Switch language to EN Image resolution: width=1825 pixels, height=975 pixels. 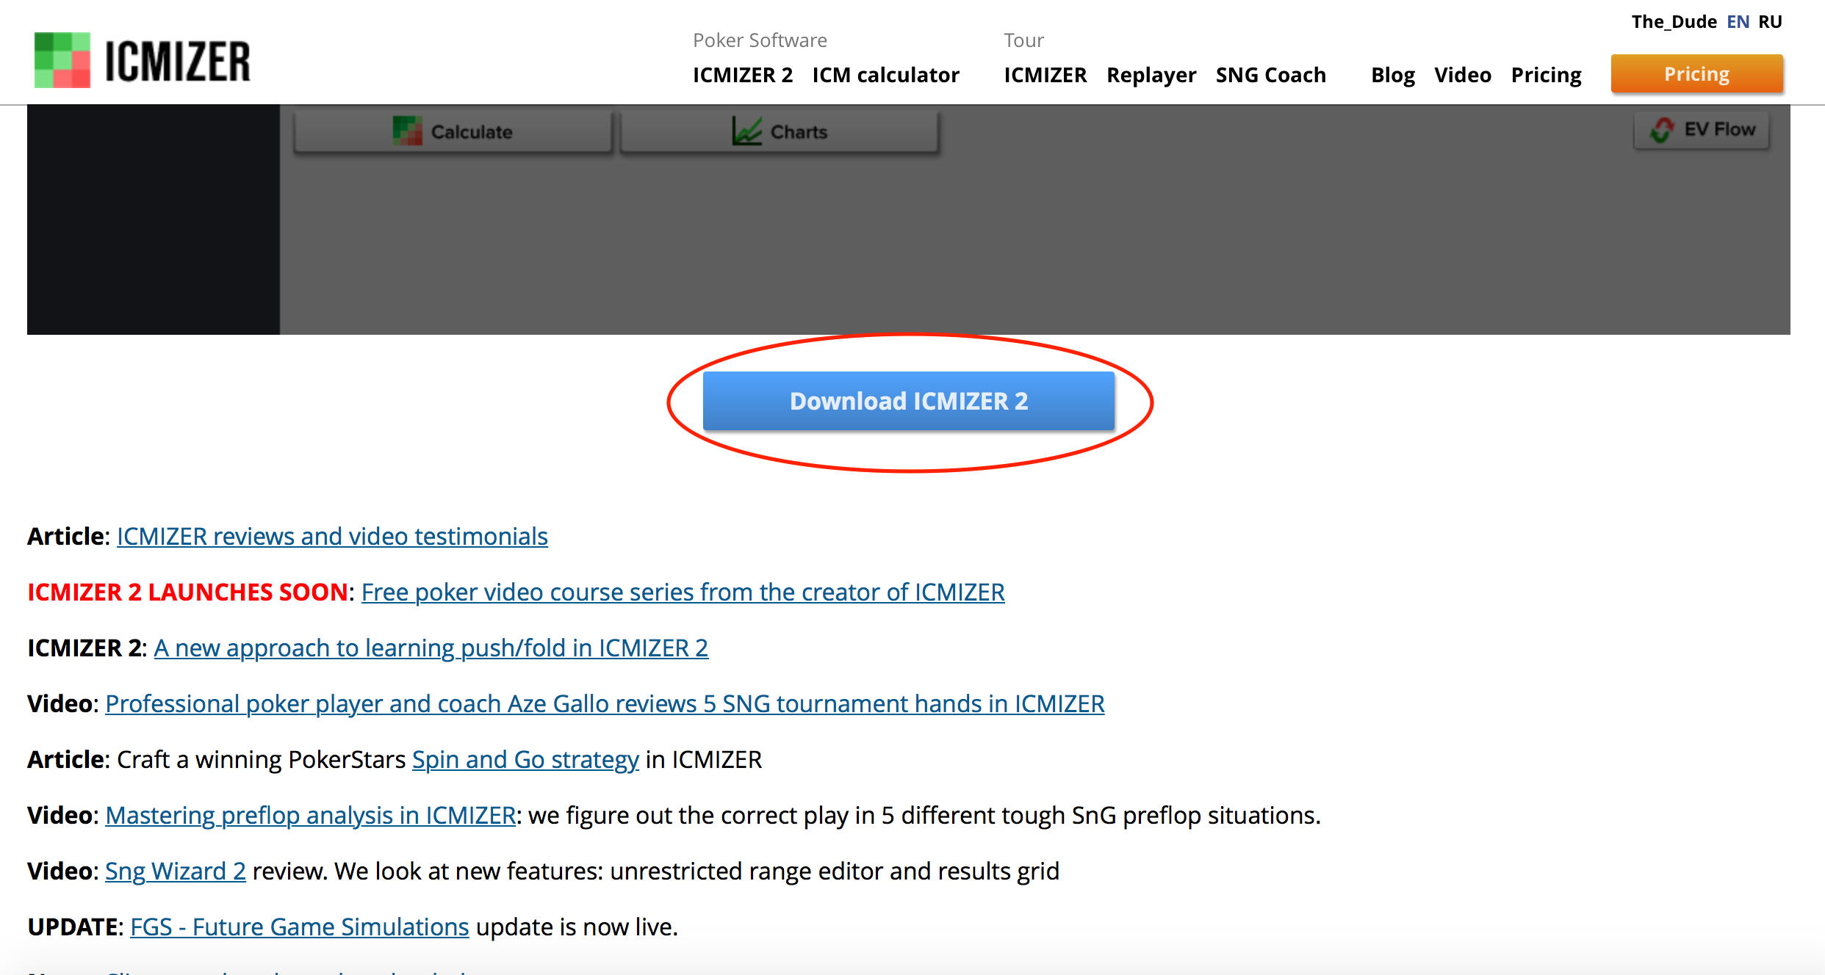click(x=1738, y=22)
